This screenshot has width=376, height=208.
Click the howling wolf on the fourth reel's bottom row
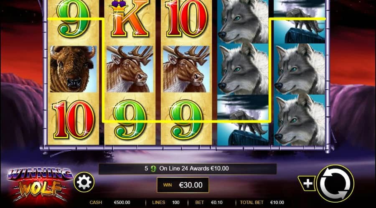tap(243, 120)
